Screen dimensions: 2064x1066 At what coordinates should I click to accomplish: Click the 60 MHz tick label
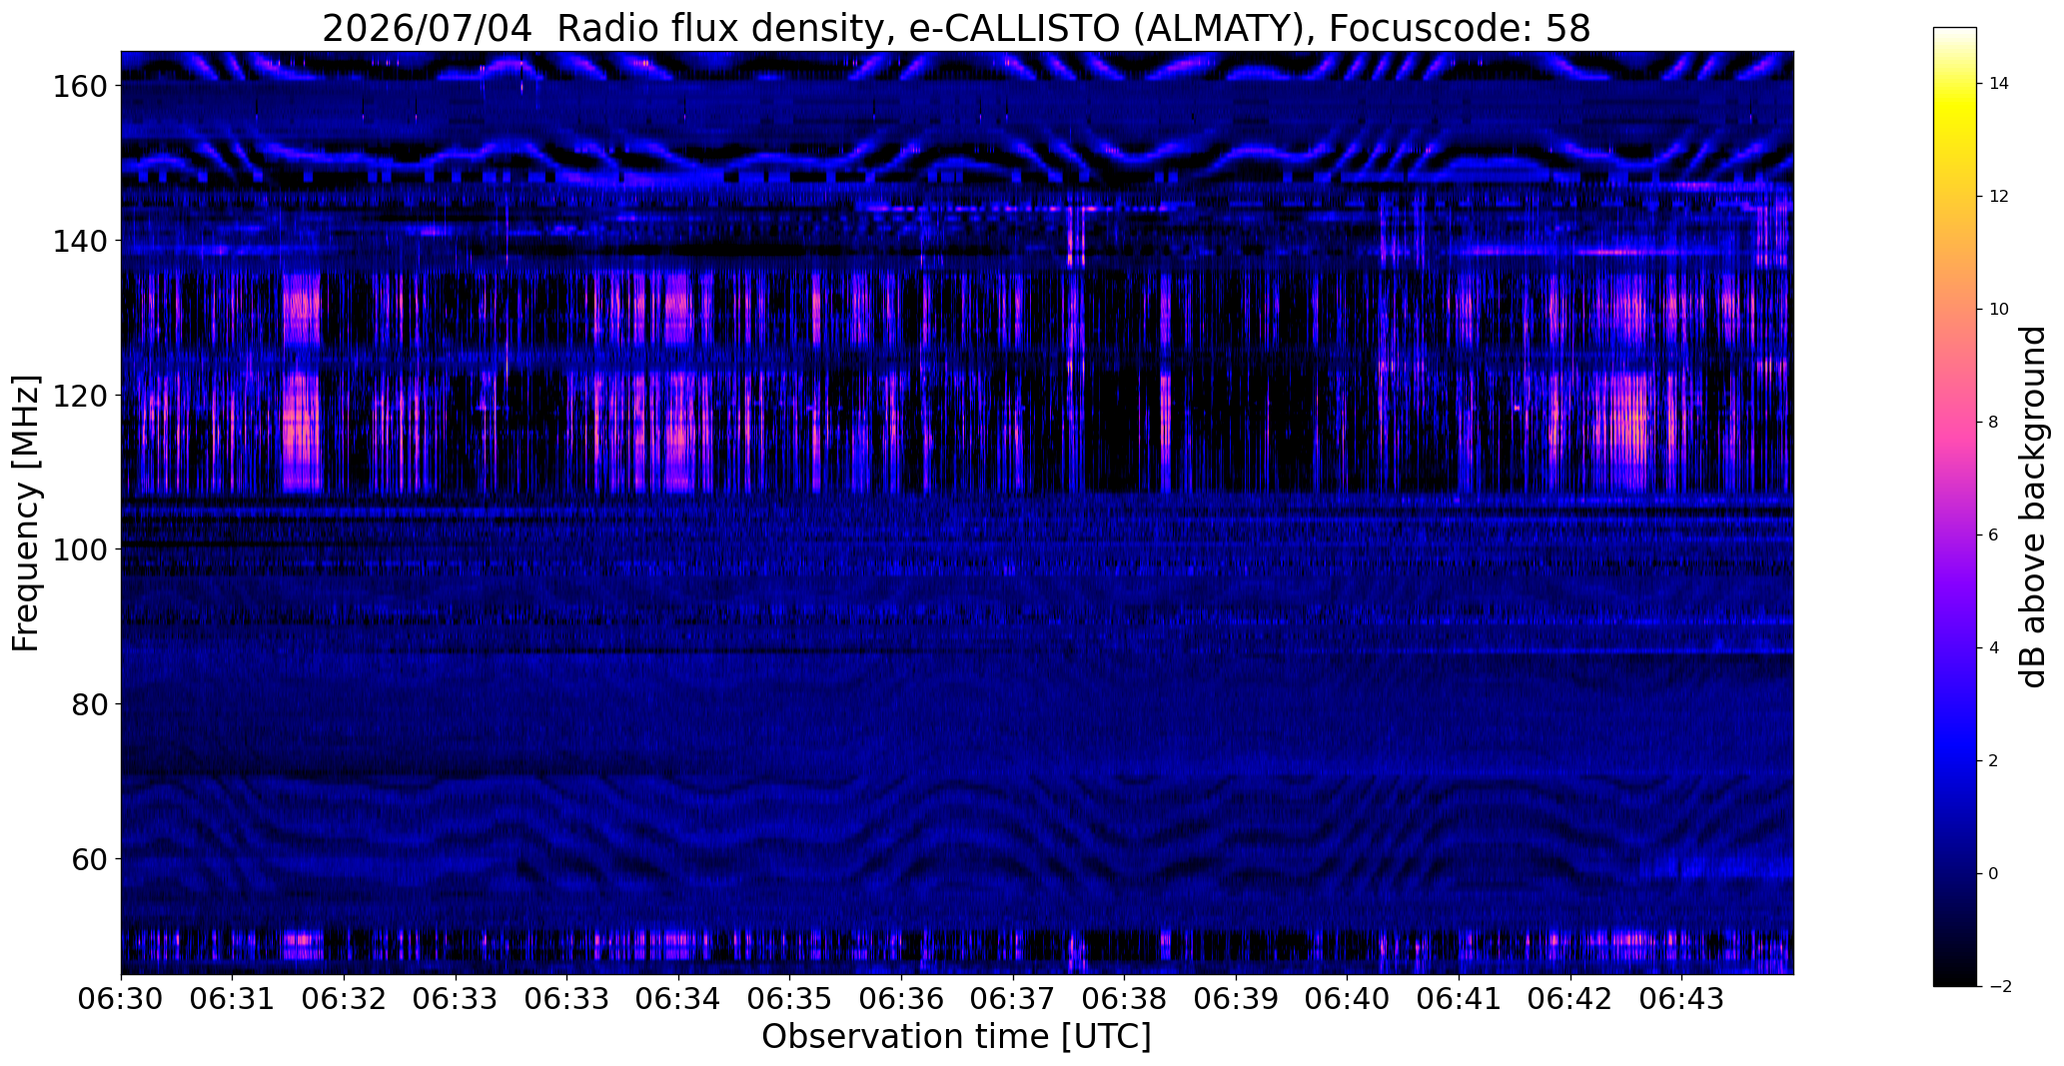(x=90, y=859)
